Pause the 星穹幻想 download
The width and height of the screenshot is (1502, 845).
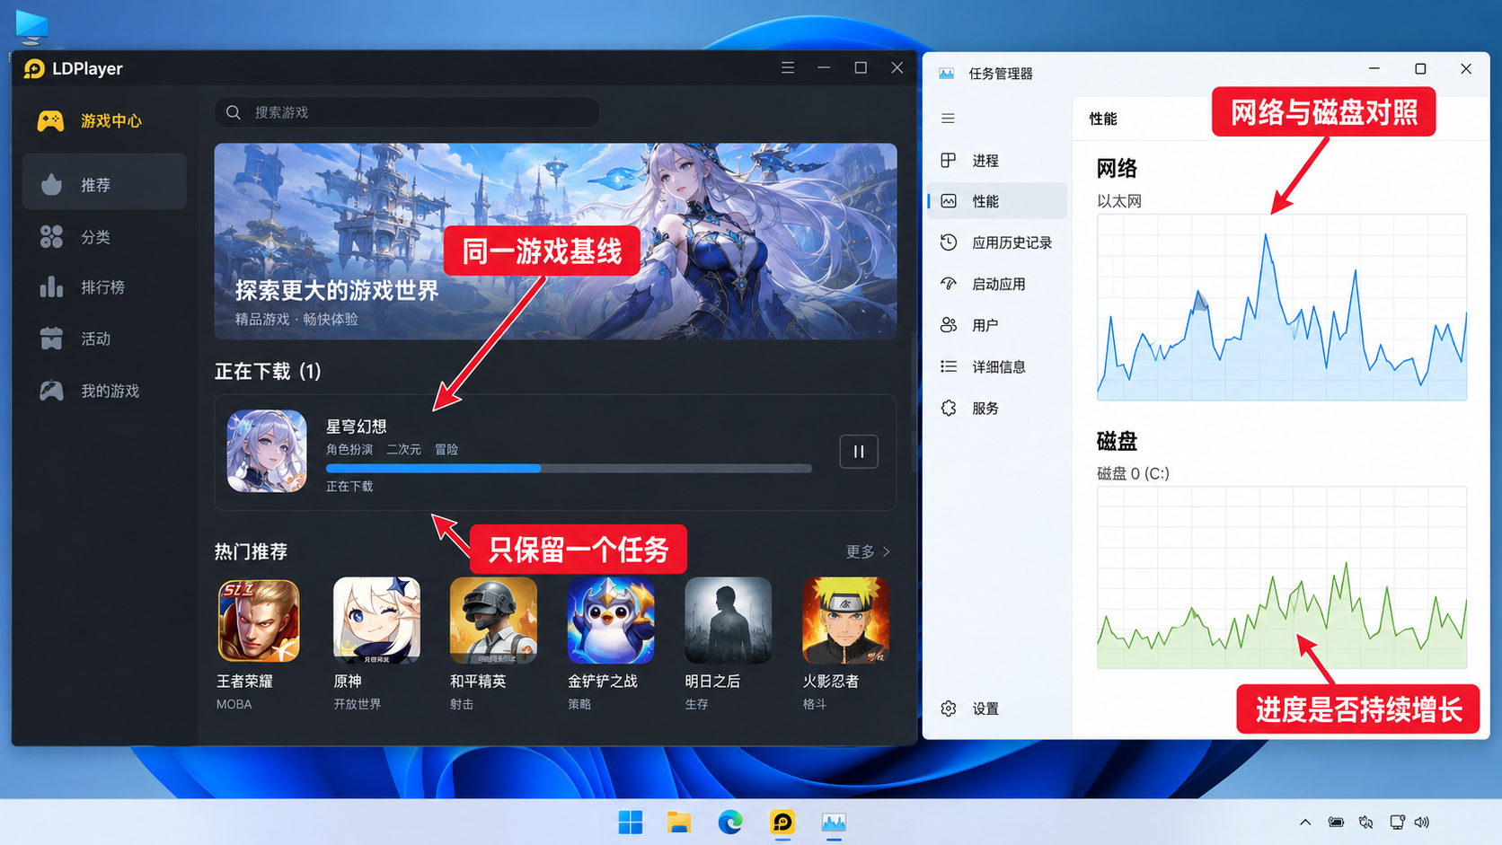click(x=858, y=452)
